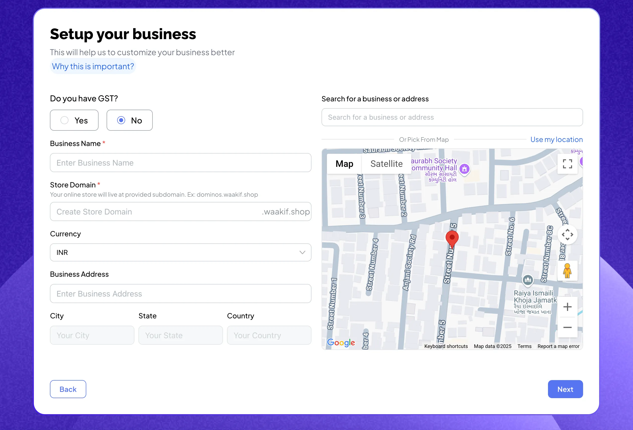Click 'Street Number 8C' map label
This screenshot has height=430, width=633.
(547, 254)
